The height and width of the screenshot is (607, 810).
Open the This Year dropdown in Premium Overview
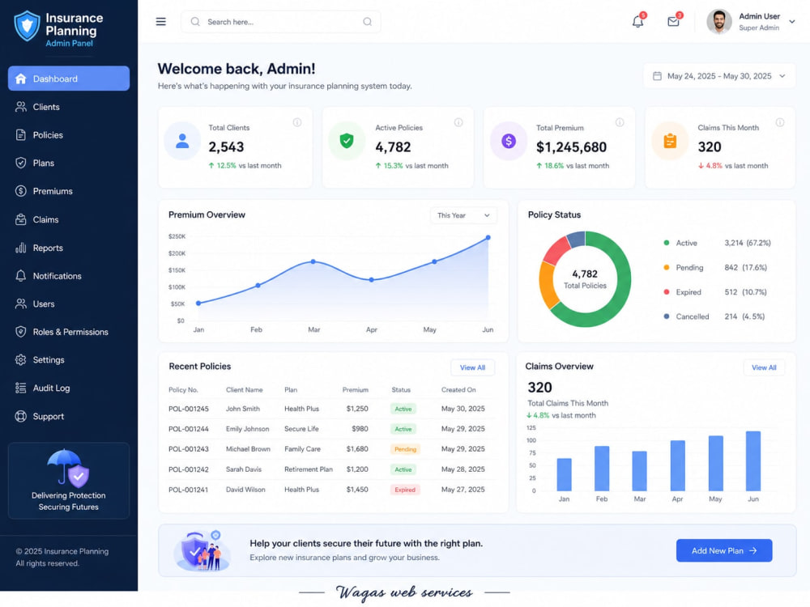(463, 215)
